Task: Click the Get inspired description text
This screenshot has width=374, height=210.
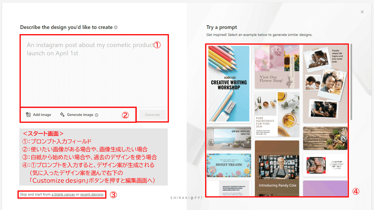Action: pyautogui.click(x=259, y=35)
